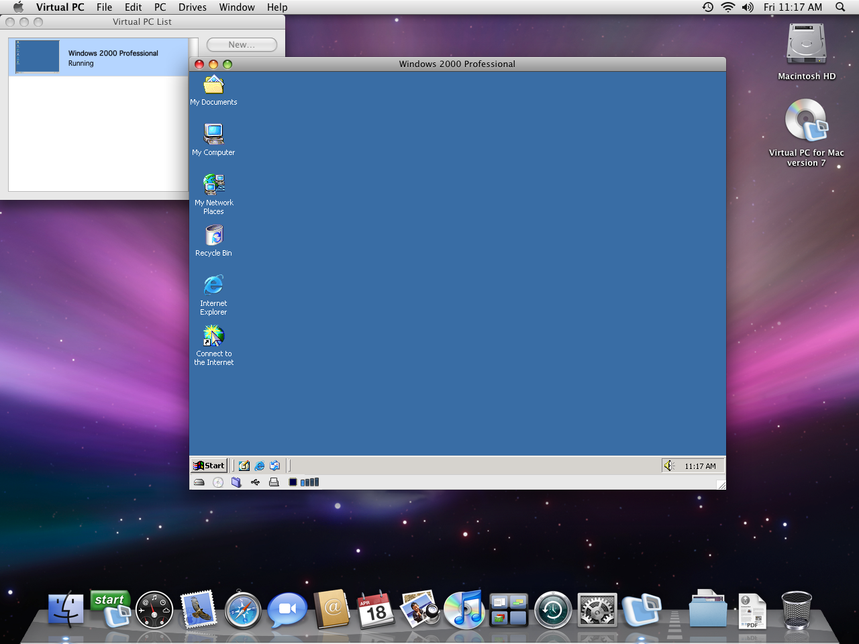Open iChat from the Dock
This screenshot has height=644, width=859.
pos(287,610)
